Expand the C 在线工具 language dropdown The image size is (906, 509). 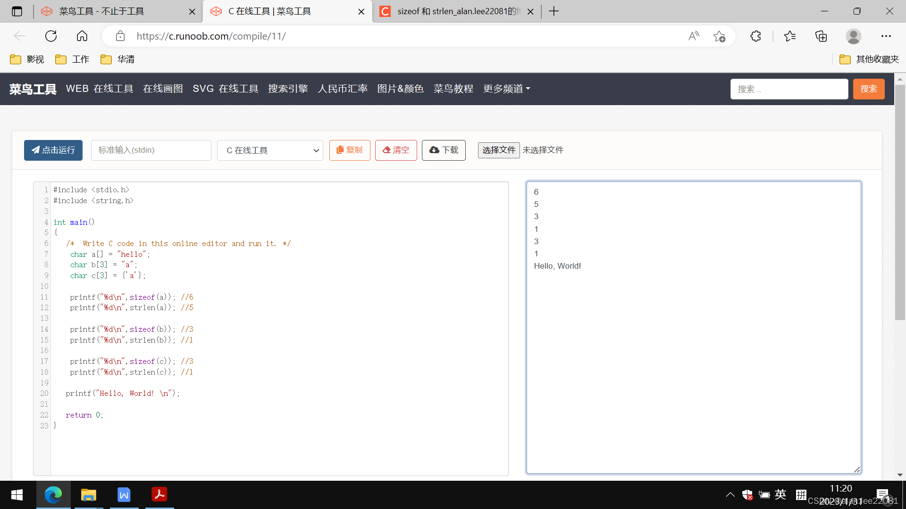tap(270, 150)
